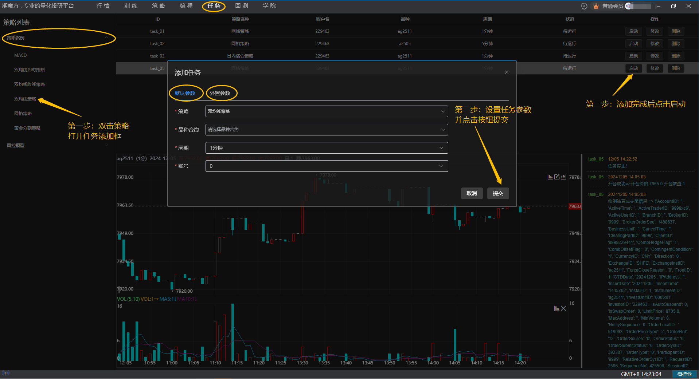Open the 周期 period dropdown
Image resolution: width=699 pixels, height=379 pixels.
pos(327,148)
